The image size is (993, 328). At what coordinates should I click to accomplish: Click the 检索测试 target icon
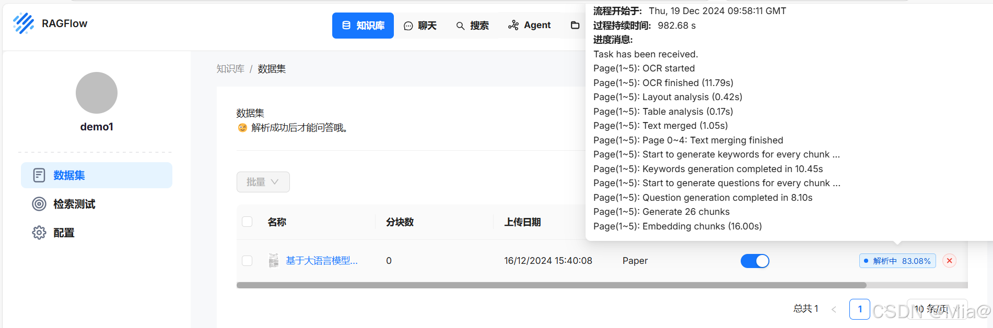(x=39, y=204)
